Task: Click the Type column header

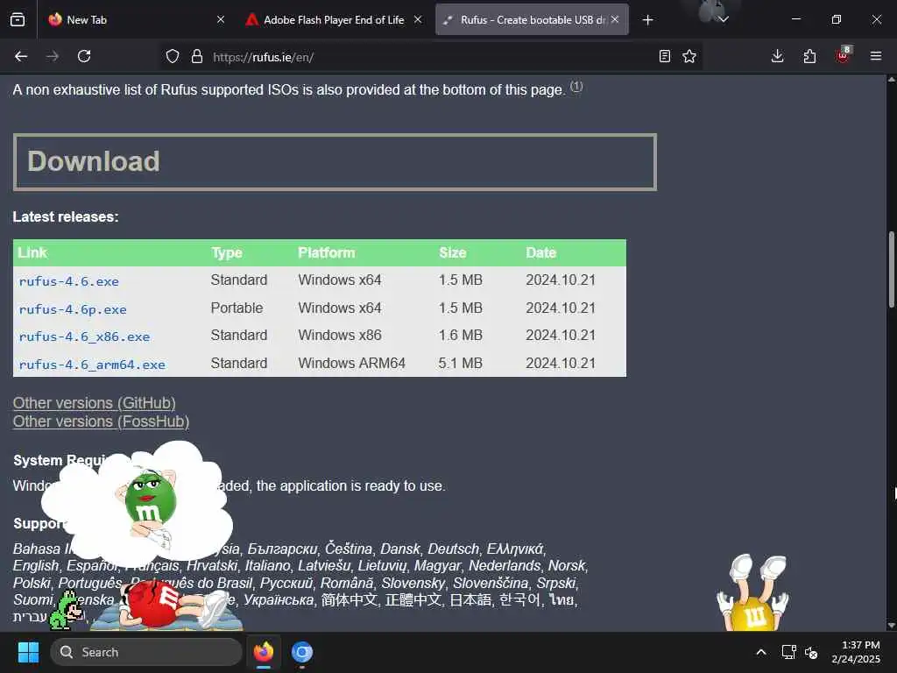Action: click(227, 253)
